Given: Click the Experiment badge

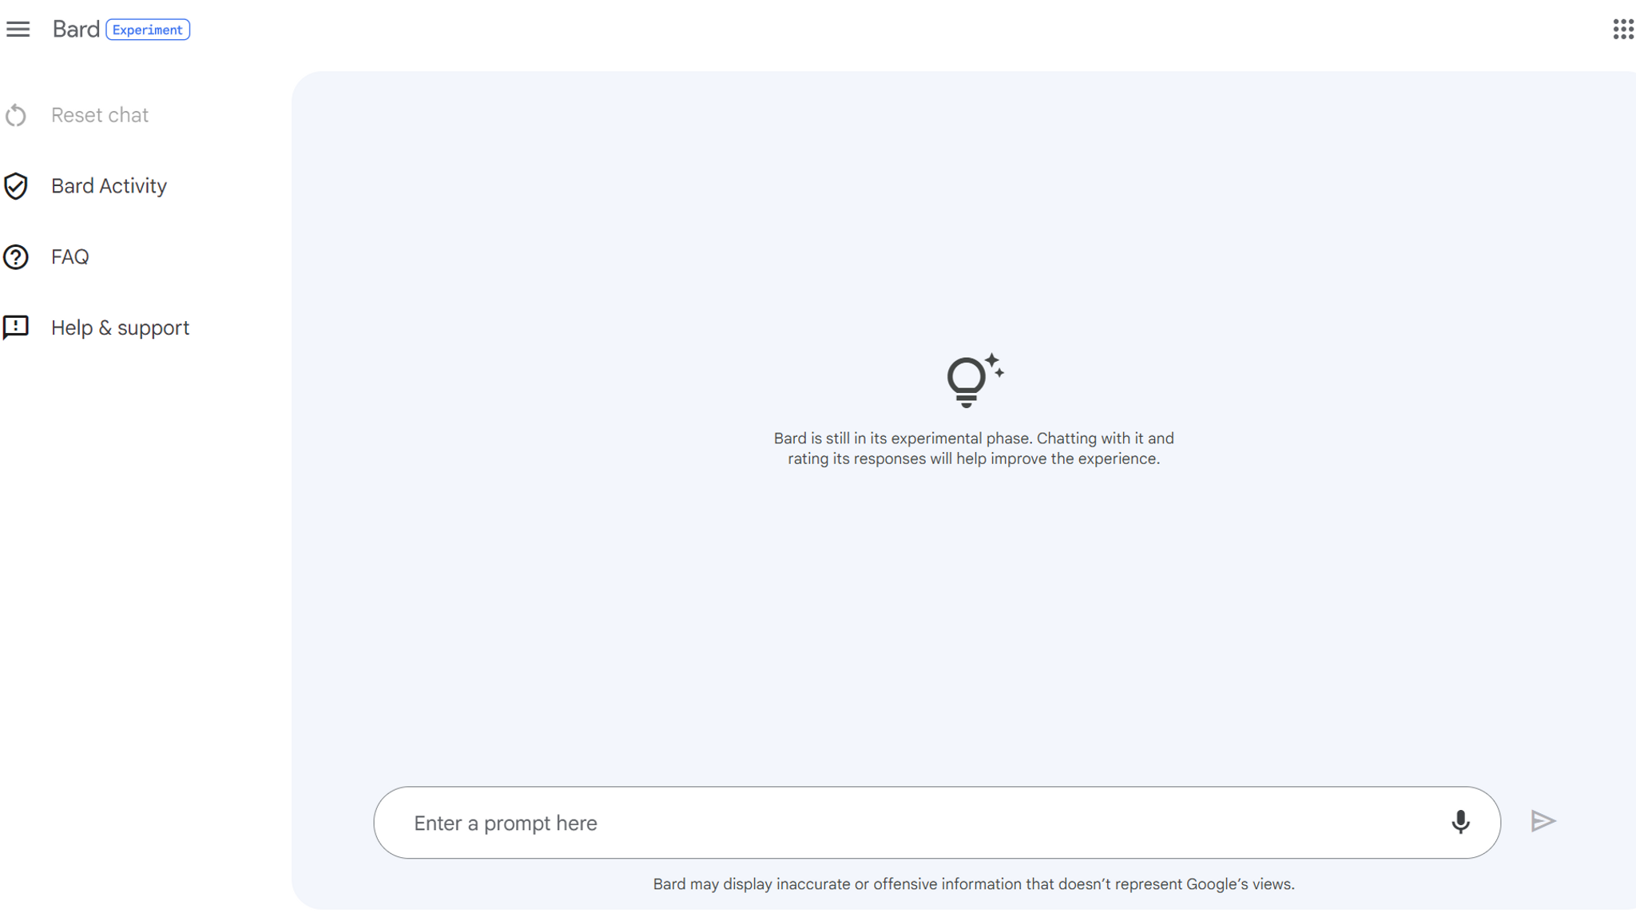Looking at the screenshot, I should pyautogui.click(x=148, y=30).
